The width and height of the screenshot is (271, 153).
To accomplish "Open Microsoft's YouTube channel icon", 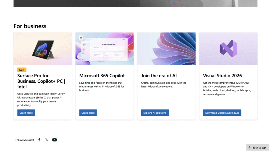I will (x=55, y=140).
